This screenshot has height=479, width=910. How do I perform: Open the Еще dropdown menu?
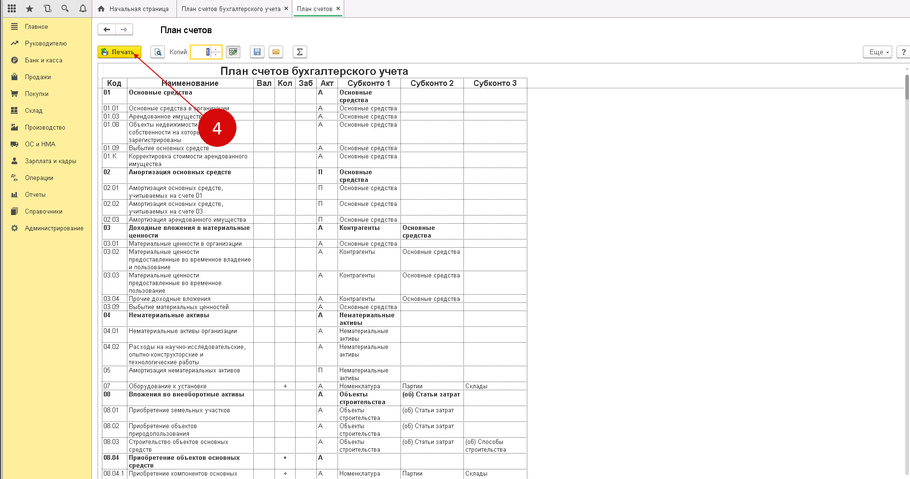(878, 52)
